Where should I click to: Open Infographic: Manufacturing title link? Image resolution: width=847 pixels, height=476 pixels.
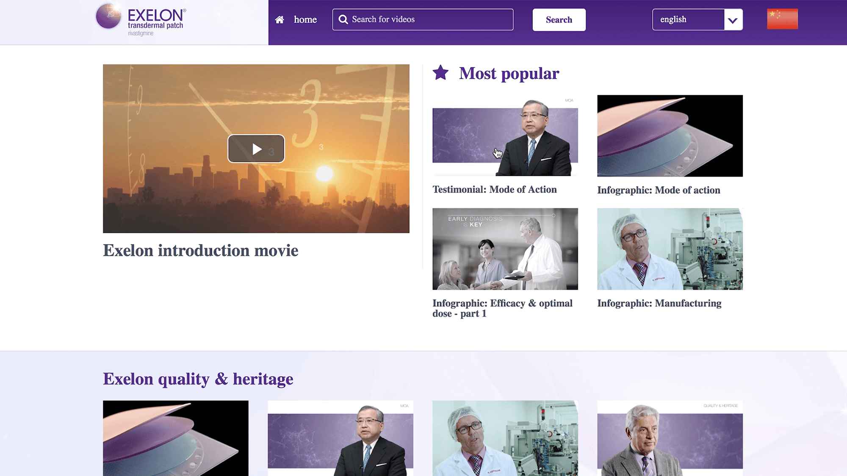point(659,303)
